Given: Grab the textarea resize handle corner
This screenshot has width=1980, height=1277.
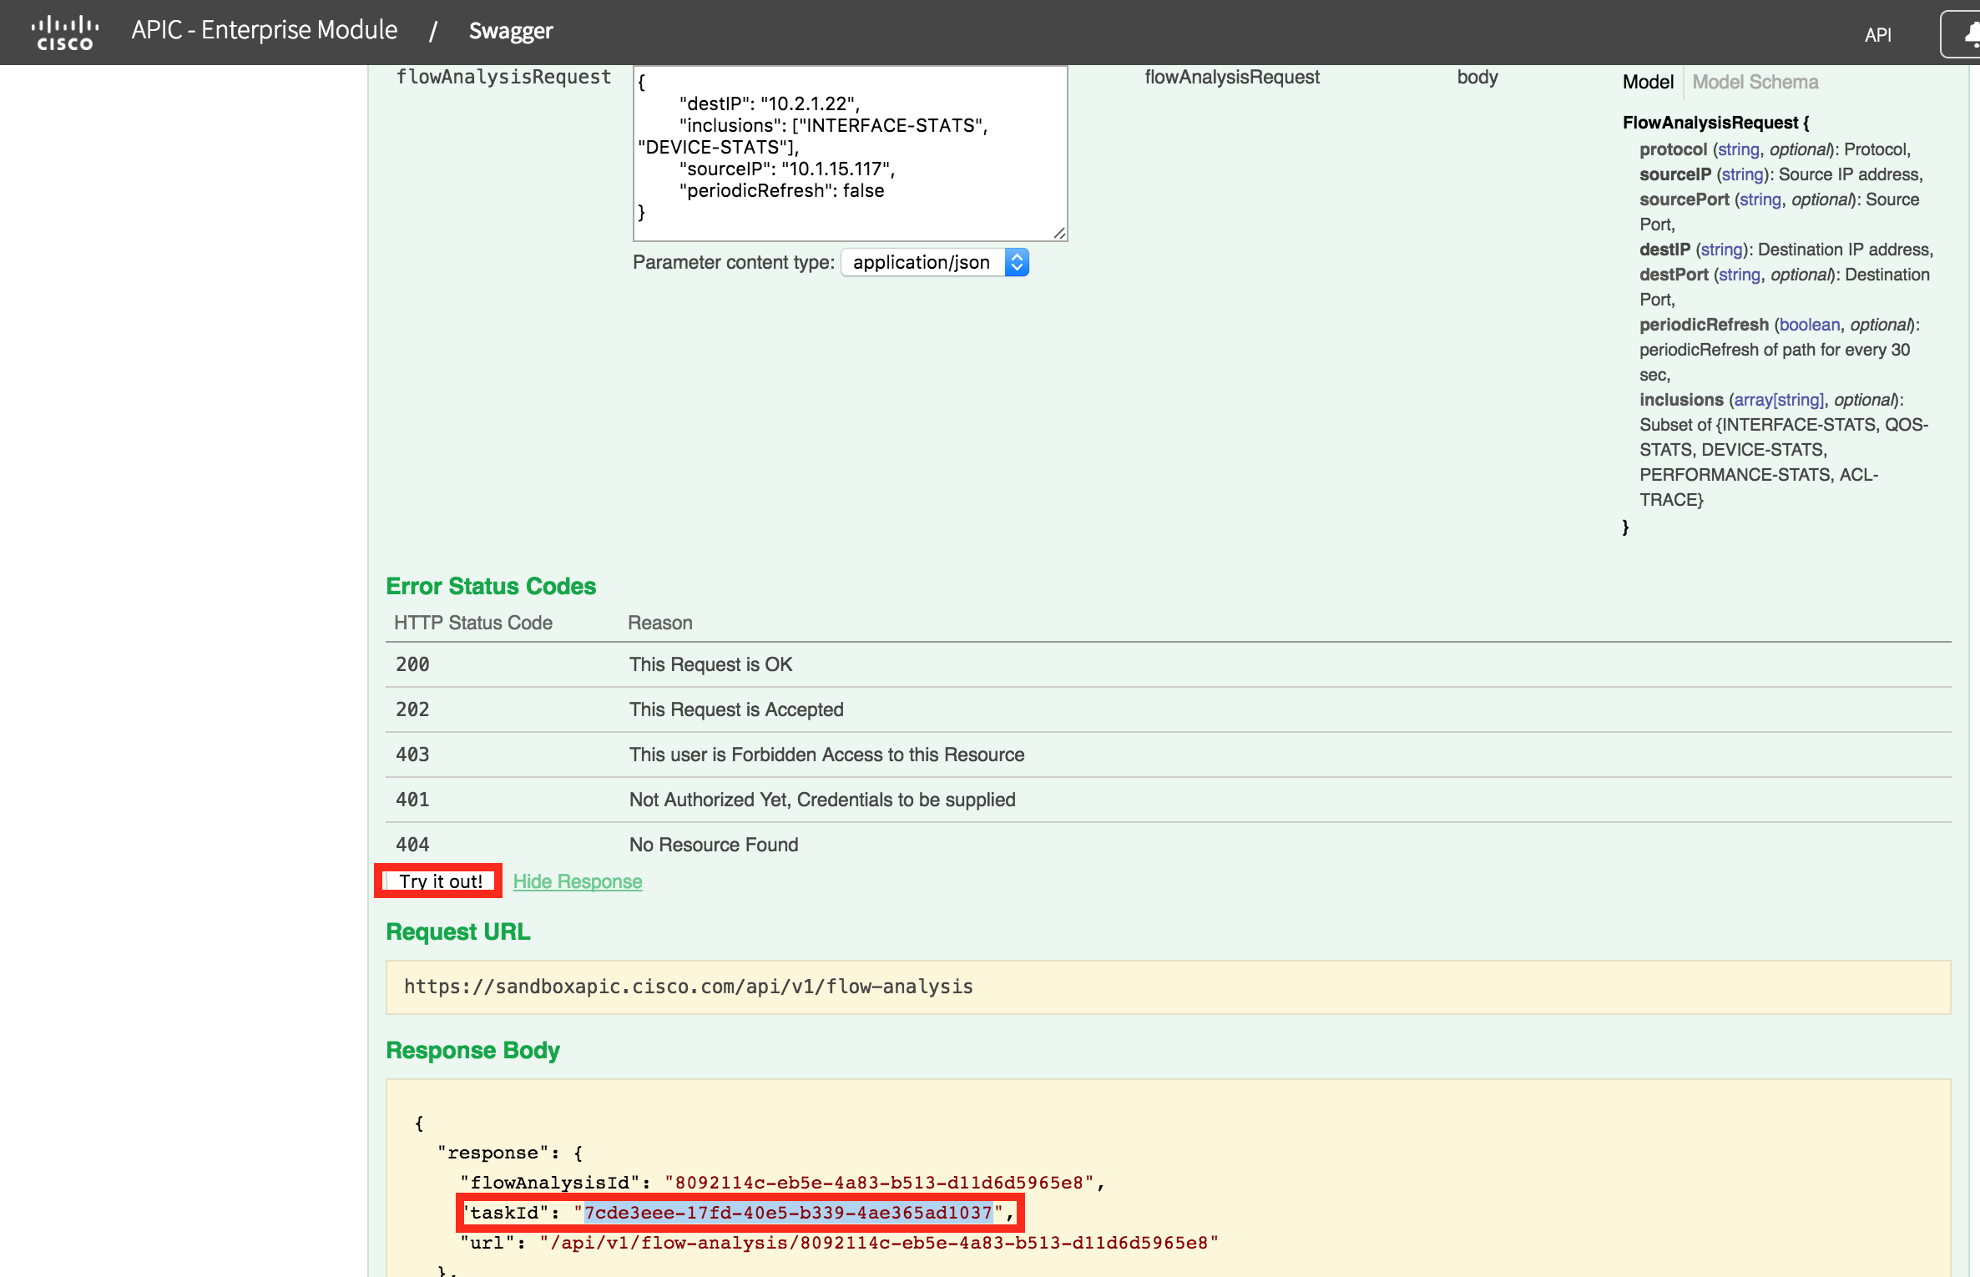Looking at the screenshot, I should (x=1059, y=233).
